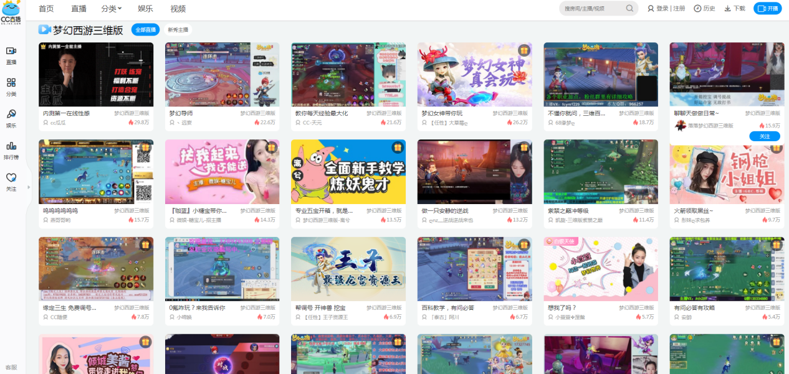Select the 全部直播 filter
Viewport: 789px width, 374px height.
pos(145,30)
